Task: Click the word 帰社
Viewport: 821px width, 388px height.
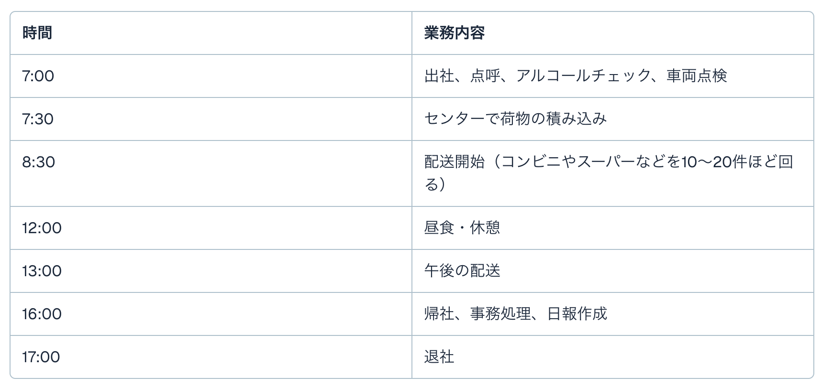Action: tap(439, 314)
